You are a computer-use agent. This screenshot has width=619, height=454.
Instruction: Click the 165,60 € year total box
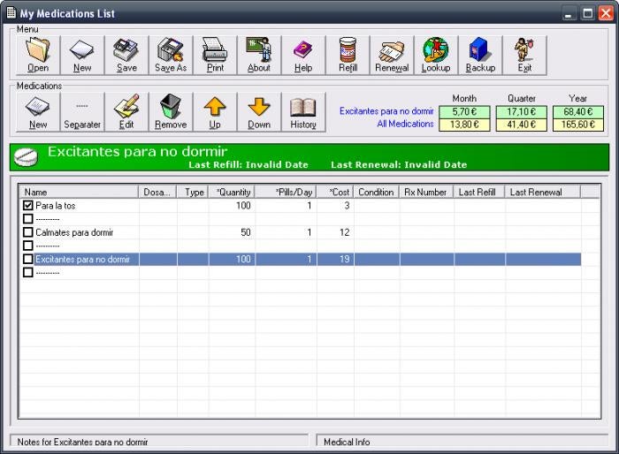tap(578, 125)
